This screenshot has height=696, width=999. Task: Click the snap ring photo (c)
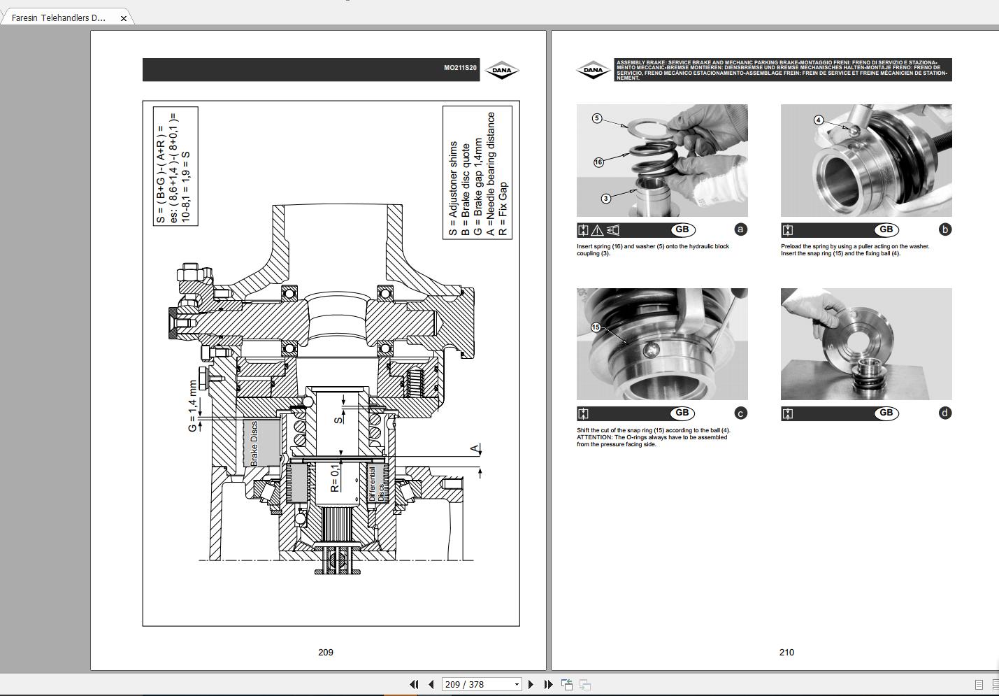coord(662,343)
